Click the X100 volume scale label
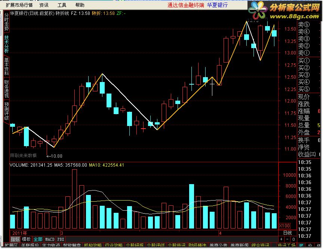 click(x=284, y=226)
